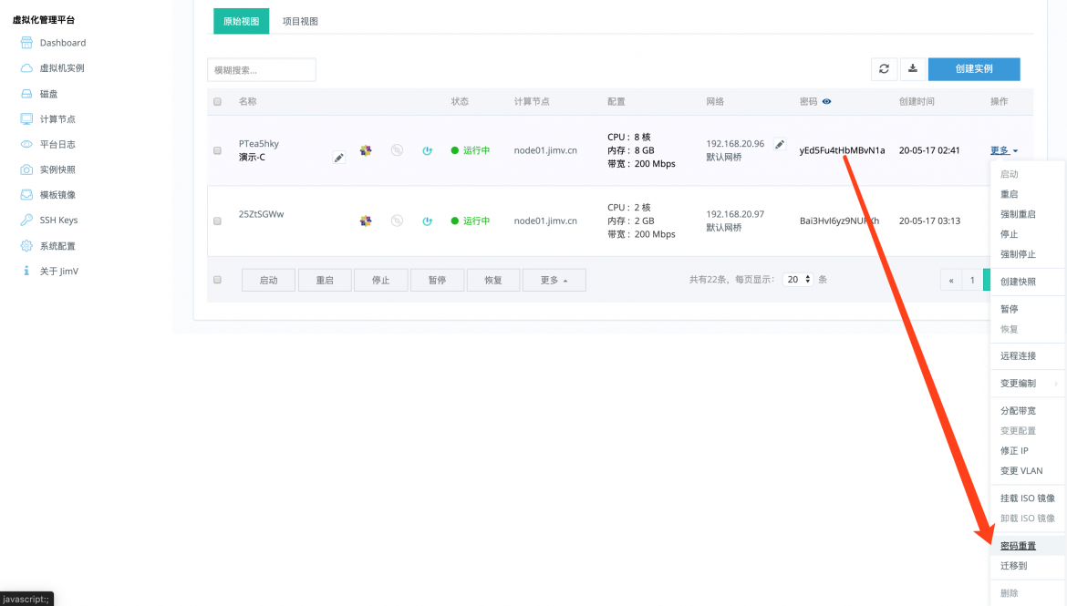This screenshot has width=1067, height=606.
Task: Select page 1 in pagination
Action: pos(972,280)
